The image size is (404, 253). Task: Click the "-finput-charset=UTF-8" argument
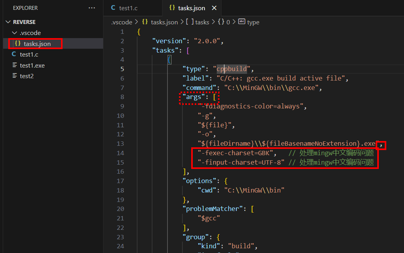pyautogui.click(x=241, y=162)
